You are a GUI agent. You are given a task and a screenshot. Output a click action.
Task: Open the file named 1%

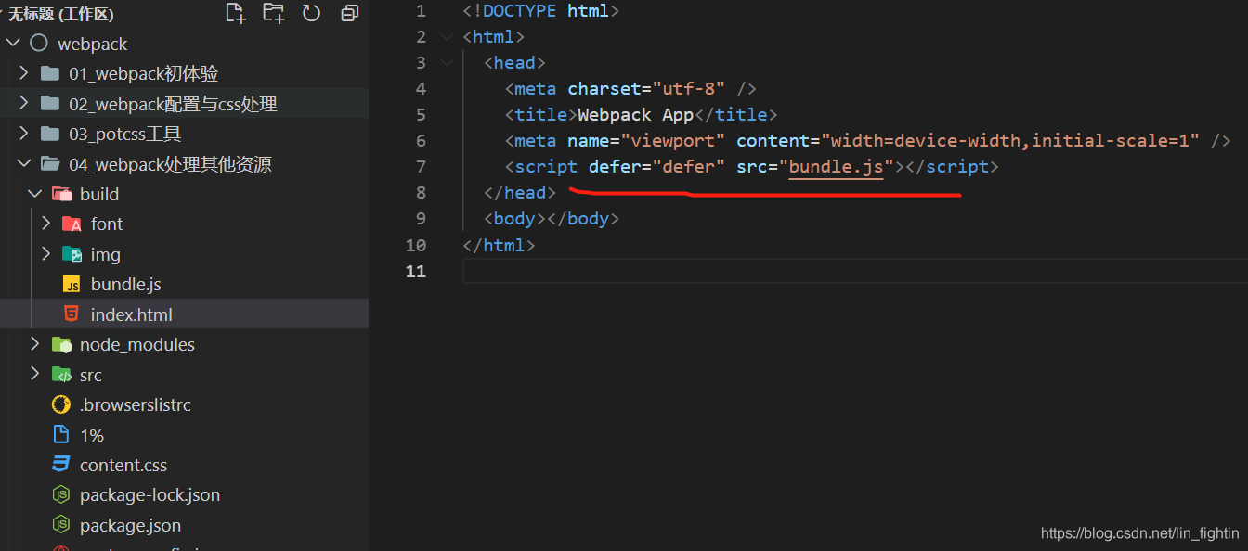[x=92, y=435]
